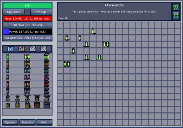Screen dimensions: 183x128
Task: Select the single pink-purple cell part
Action: point(8,77)
